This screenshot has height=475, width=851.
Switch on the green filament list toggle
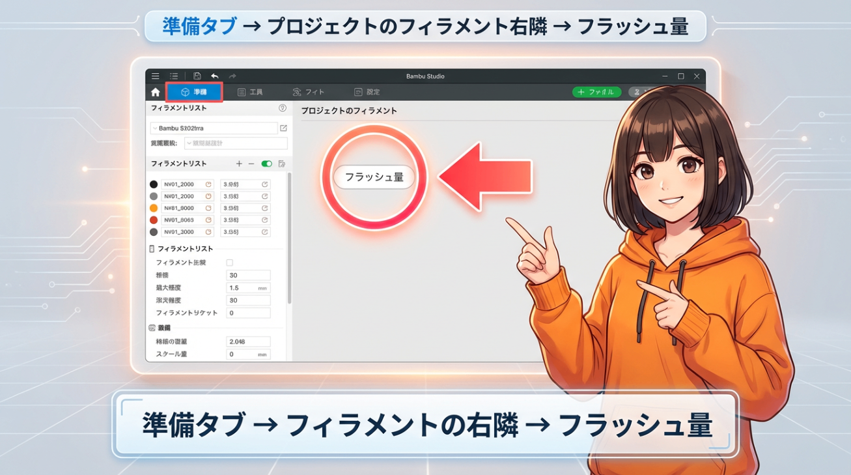[267, 164]
